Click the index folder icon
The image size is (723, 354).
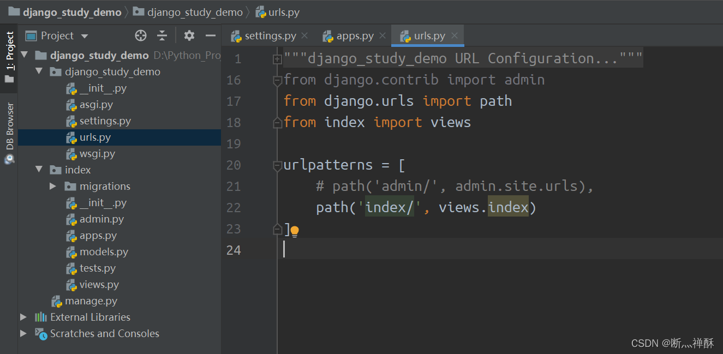coord(56,170)
